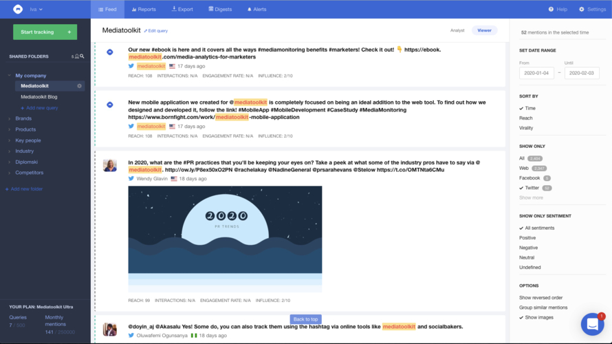Click the Nigerian flag on Oluwafemi's mention

[x=194, y=336]
